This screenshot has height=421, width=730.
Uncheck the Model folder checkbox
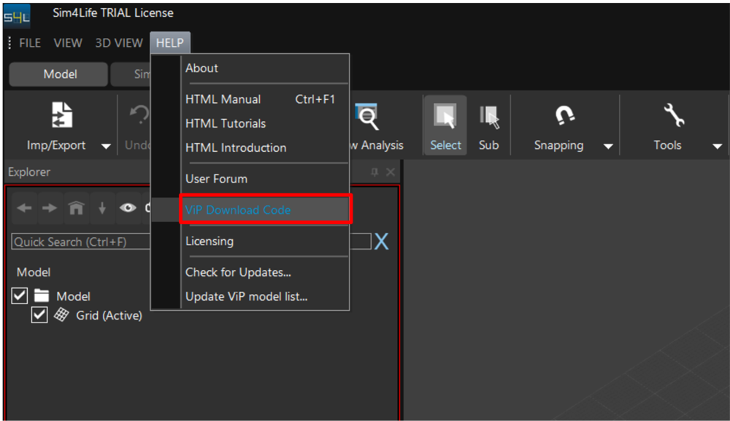(x=20, y=296)
